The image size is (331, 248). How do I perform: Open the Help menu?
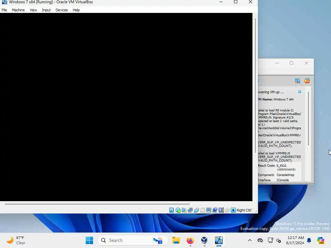point(76,10)
